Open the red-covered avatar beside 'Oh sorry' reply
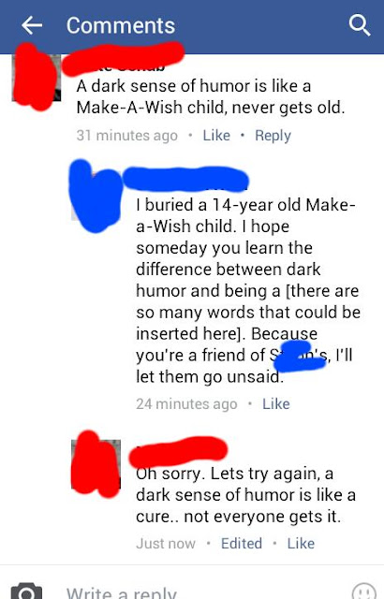This screenshot has width=384, height=599. (96, 464)
